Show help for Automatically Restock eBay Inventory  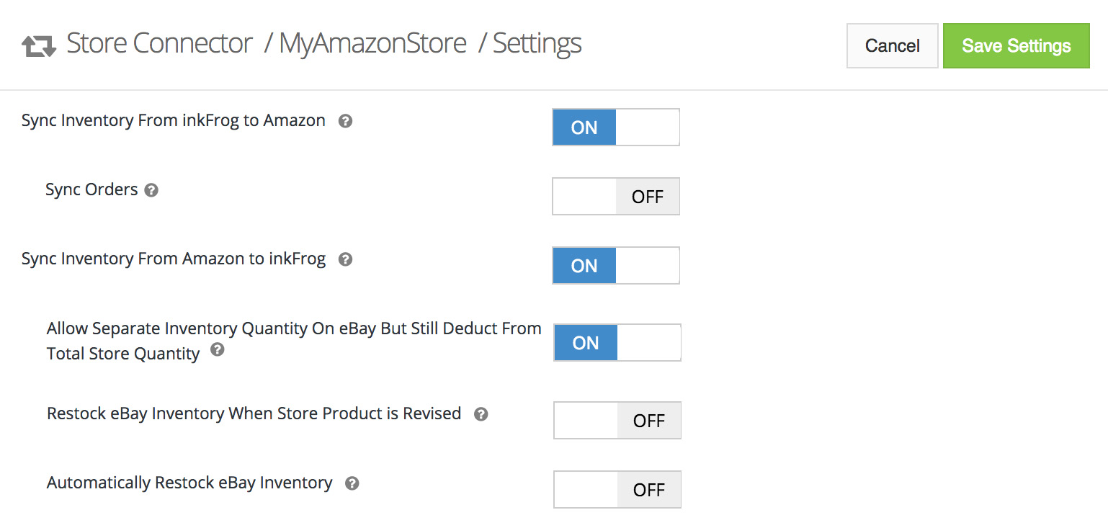[352, 484]
